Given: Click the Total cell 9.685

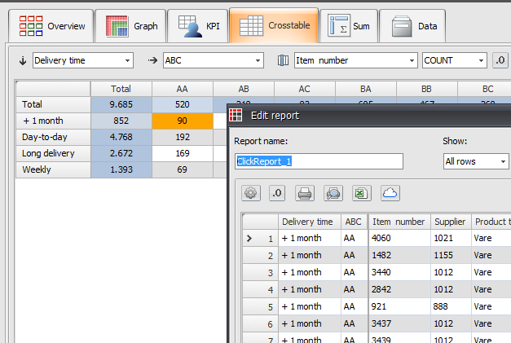Looking at the screenshot, I should click(x=121, y=104).
